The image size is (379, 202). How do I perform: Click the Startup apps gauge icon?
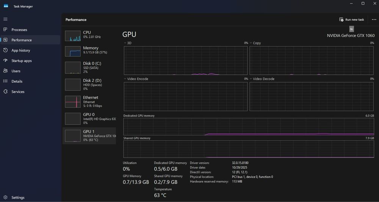(x=5, y=60)
